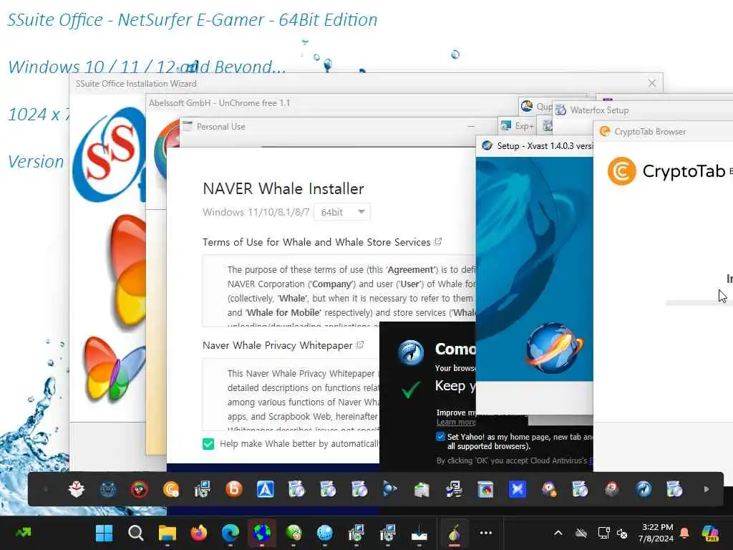Open the green box dock icon
Screen dimensions: 733x550
(422, 489)
